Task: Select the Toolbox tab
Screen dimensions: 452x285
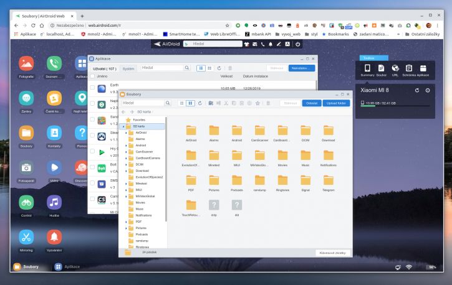Action: 374,58
